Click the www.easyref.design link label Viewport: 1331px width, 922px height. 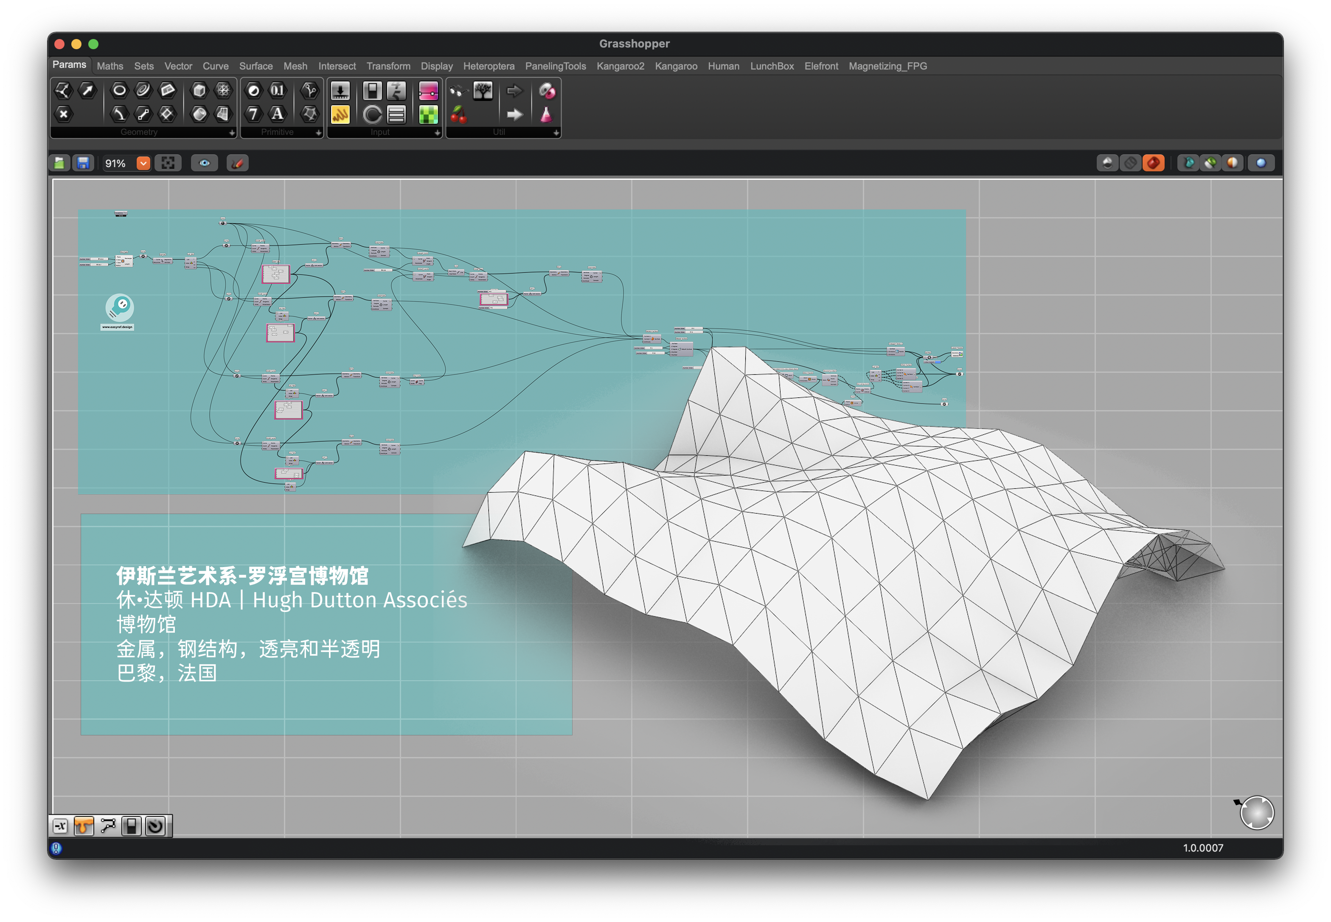pyautogui.click(x=118, y=327)
